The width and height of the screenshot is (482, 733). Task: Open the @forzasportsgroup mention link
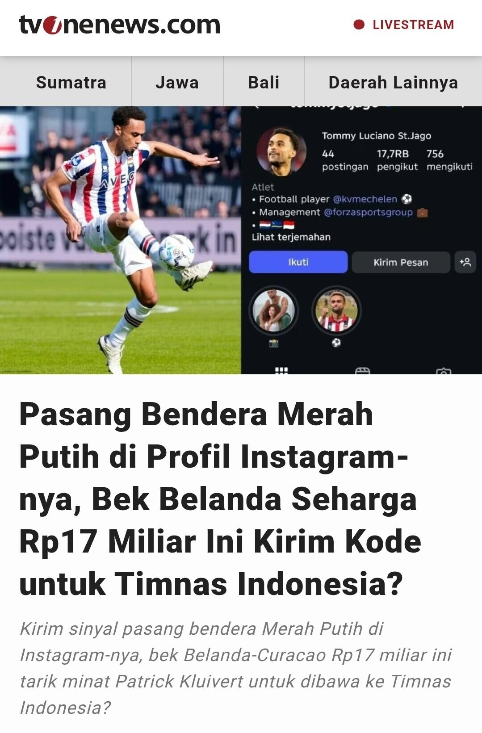pyautogui.click(x=368, y=212)
